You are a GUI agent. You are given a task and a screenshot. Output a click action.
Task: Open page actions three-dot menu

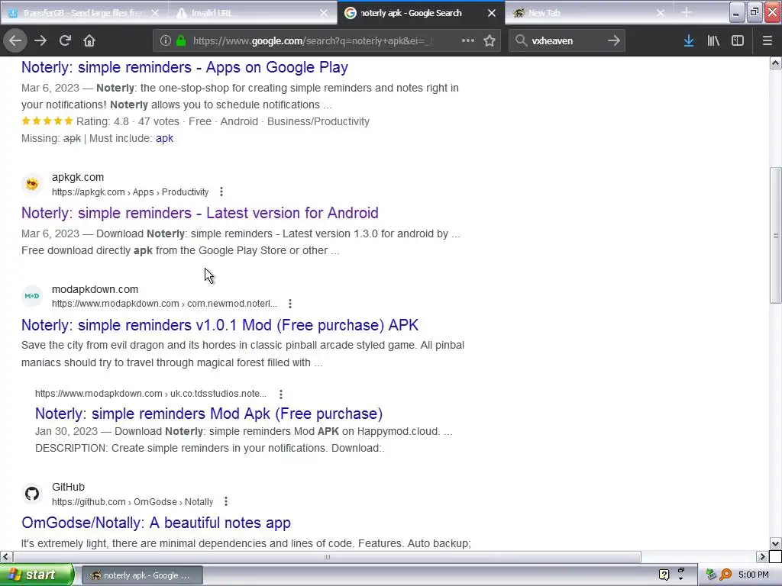click(468, 41)
